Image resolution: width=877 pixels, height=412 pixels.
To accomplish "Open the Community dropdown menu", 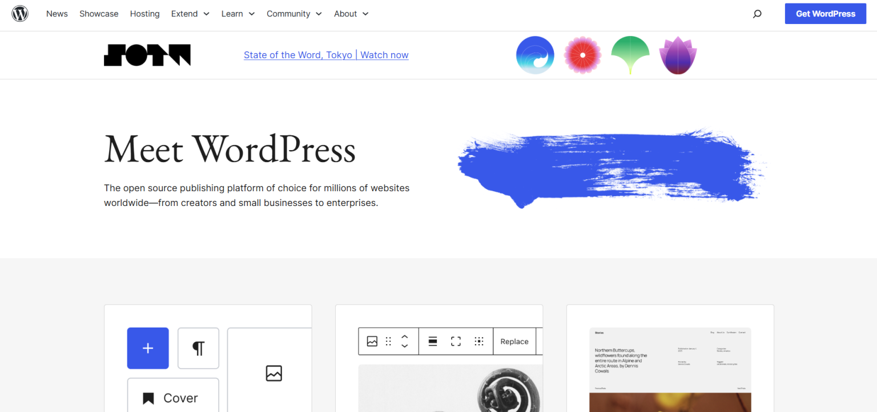I will (294, 13).
